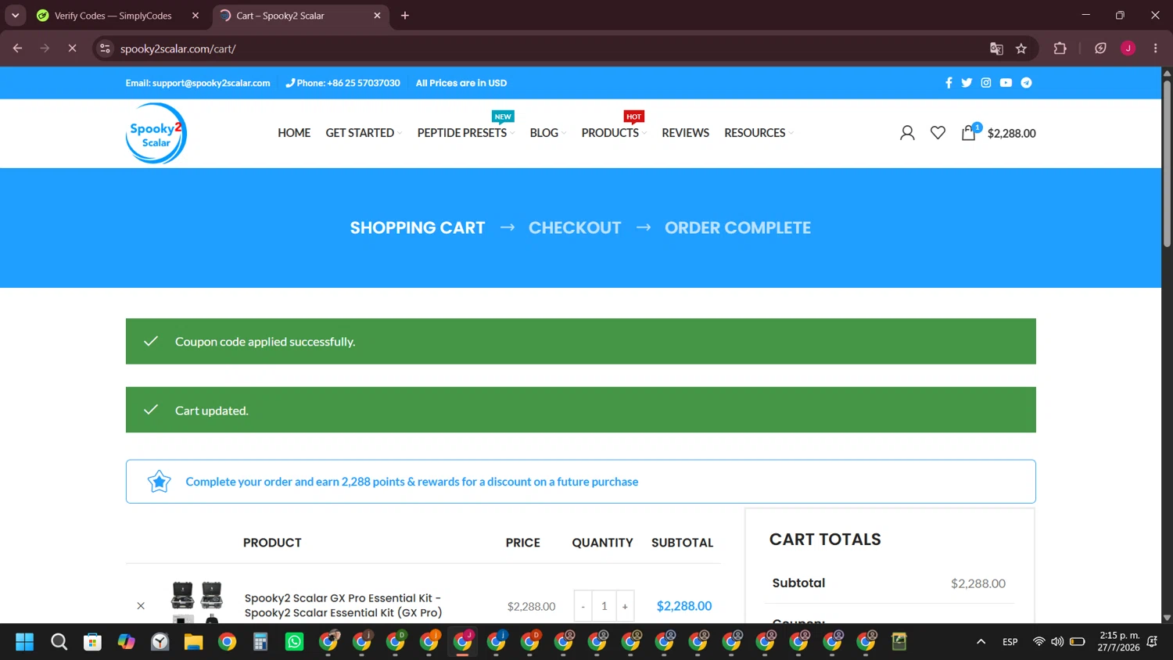Open the REVIEWS menu item
Image resolution: width=1173 pixels, height=660 pixels.
685,133
